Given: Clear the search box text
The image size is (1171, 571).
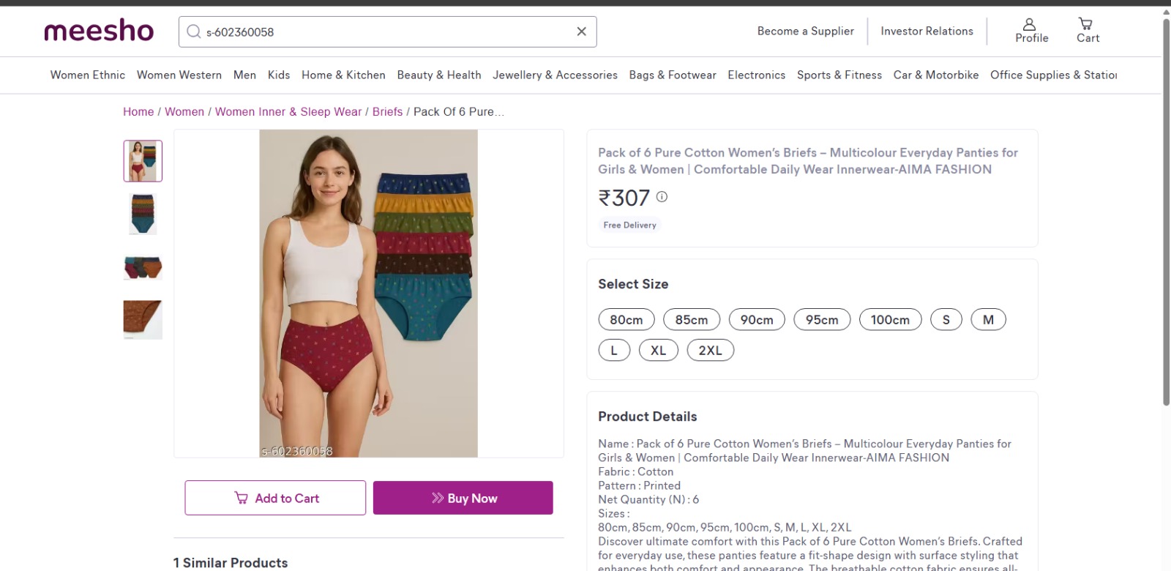Looking at the screenshot, I should [x=581, y=31].
